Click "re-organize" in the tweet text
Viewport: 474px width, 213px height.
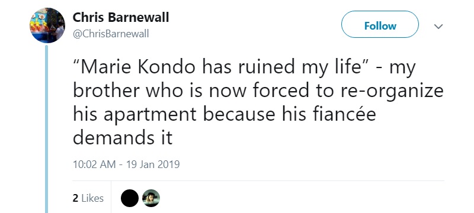click(392, 92)
